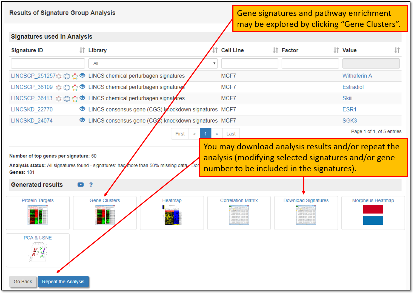Open the Morpheus Heatmap red-blue thumbnail
Viewport: 414px width, 294px height.
373,215
